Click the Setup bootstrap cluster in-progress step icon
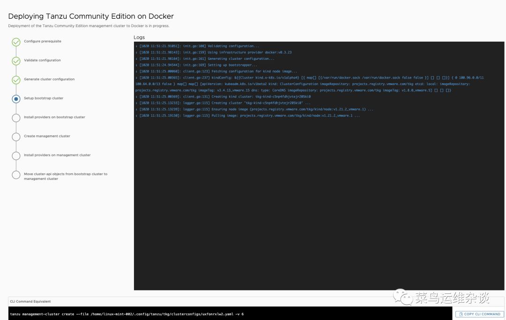The image size is (506, 320). [x=16, y=99]
